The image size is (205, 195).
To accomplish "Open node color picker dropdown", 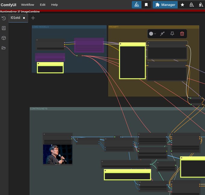I will click(153, 34).
